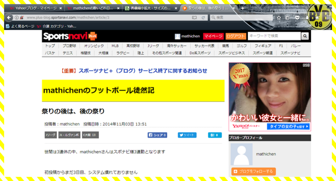This screenshot has height=181, width=336.
Task: Click the ログアウト button
Action: click(x=236, y=36)
